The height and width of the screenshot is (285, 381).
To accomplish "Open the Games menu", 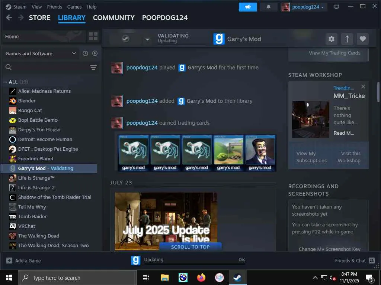I will coord(74,7).
